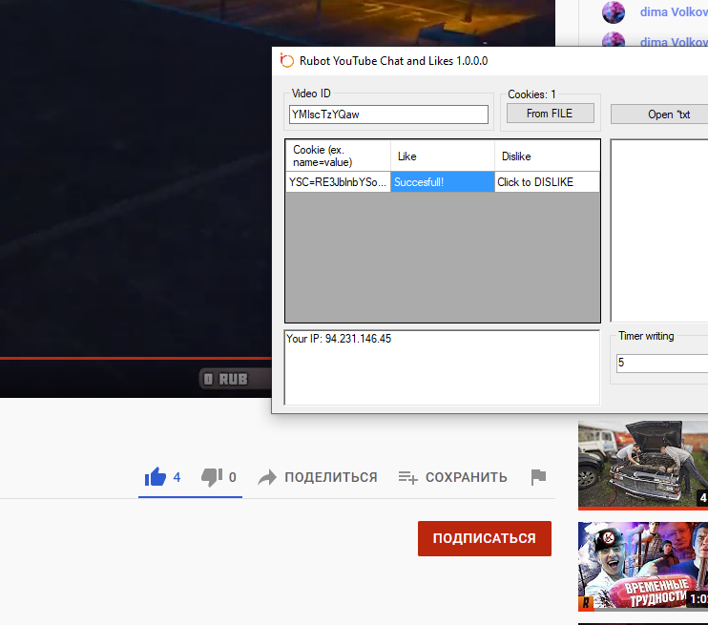The width and height of the screenshot is (708, 625).
Task: Select the Succesfull! like cell
Action: pos(442,181)
